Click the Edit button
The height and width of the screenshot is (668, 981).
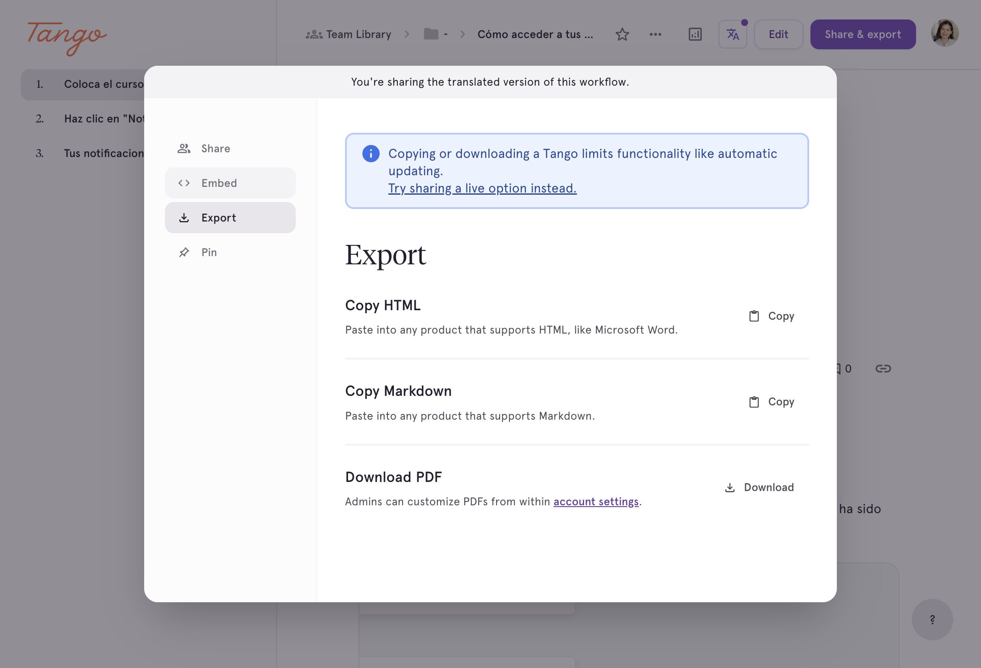click(778, 34)
